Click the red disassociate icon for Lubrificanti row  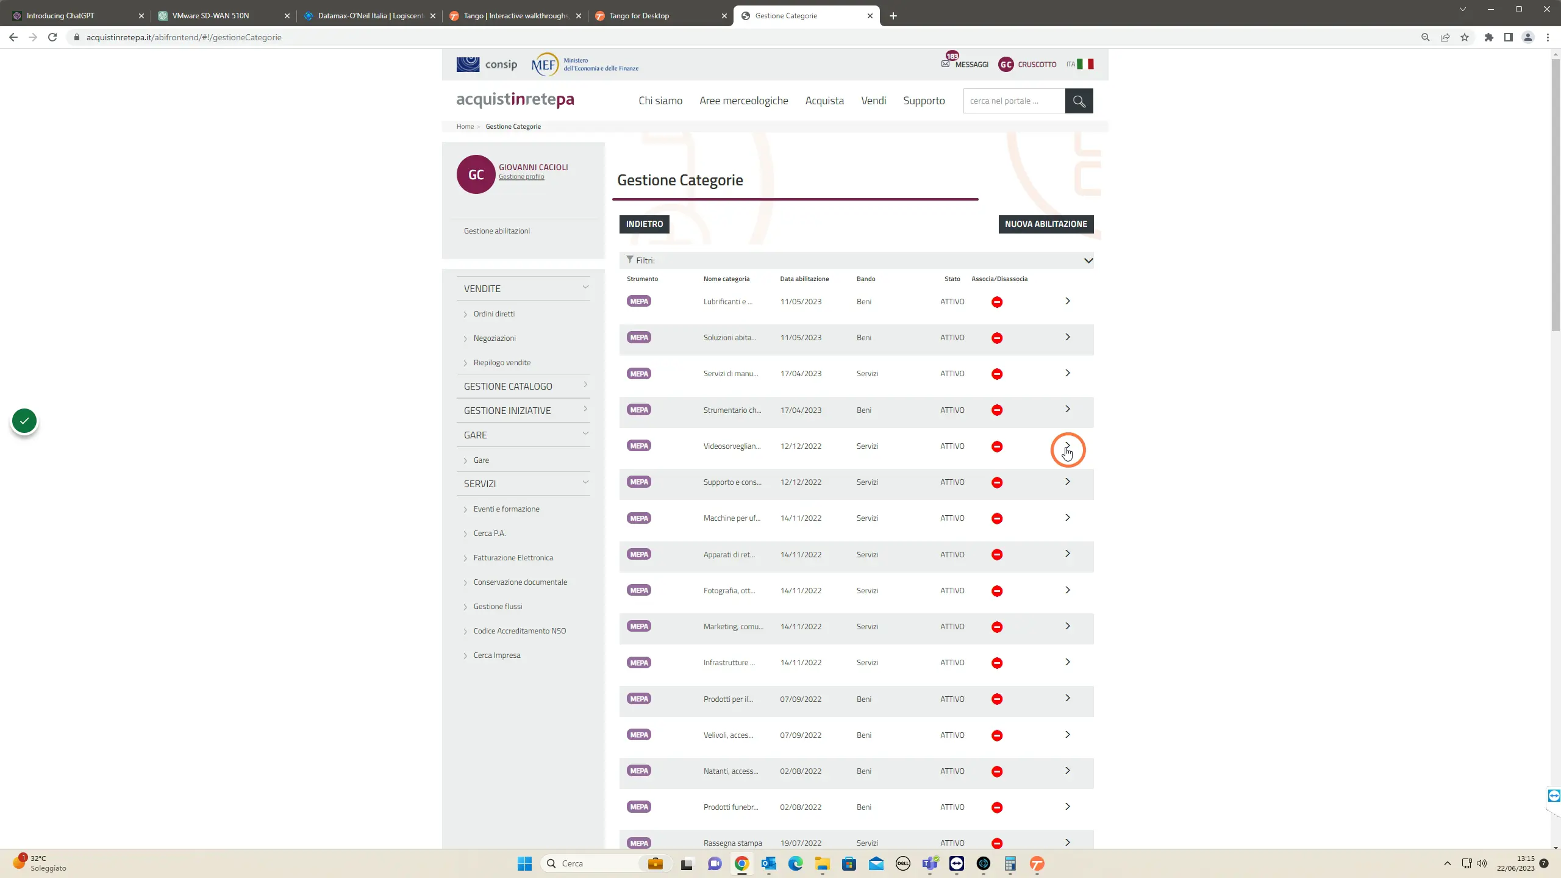[997, 302]
